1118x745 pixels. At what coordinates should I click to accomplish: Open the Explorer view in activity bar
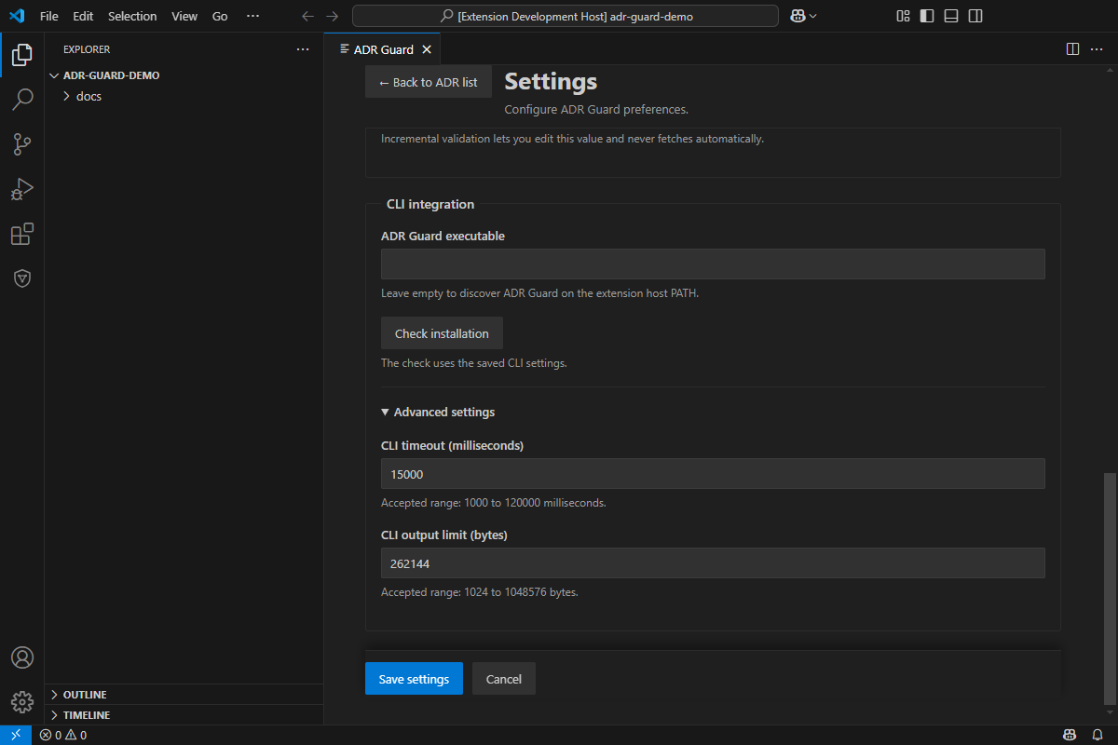pos(22,54)
